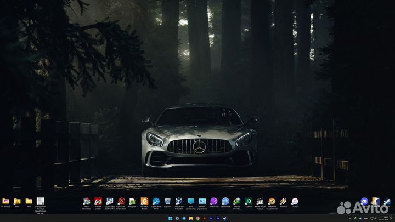Screen dimensions: 395x222
Task: Open Winamp desktop shortcut
Action: [x=283, y=202]
